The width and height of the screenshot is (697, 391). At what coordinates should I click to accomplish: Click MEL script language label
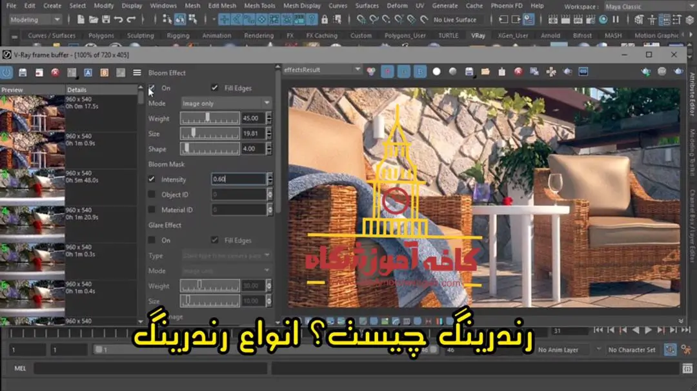[x=20, y=368]
